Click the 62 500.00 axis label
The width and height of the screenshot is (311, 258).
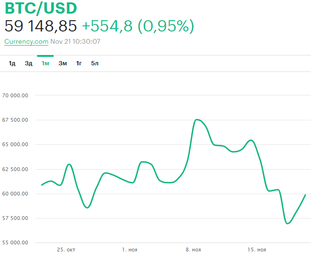click(16, 169)
